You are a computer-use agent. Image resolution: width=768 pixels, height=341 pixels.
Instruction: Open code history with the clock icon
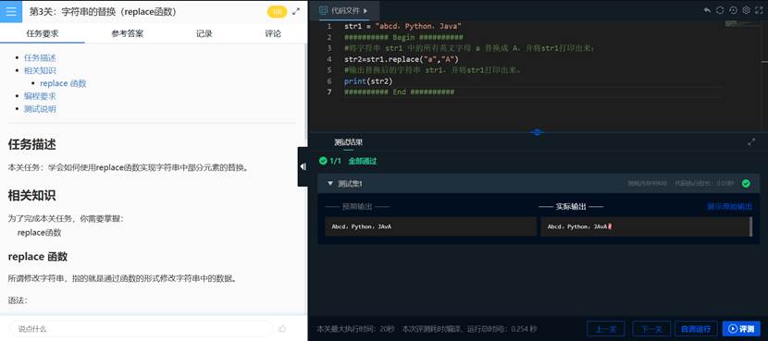click(733, 10)
